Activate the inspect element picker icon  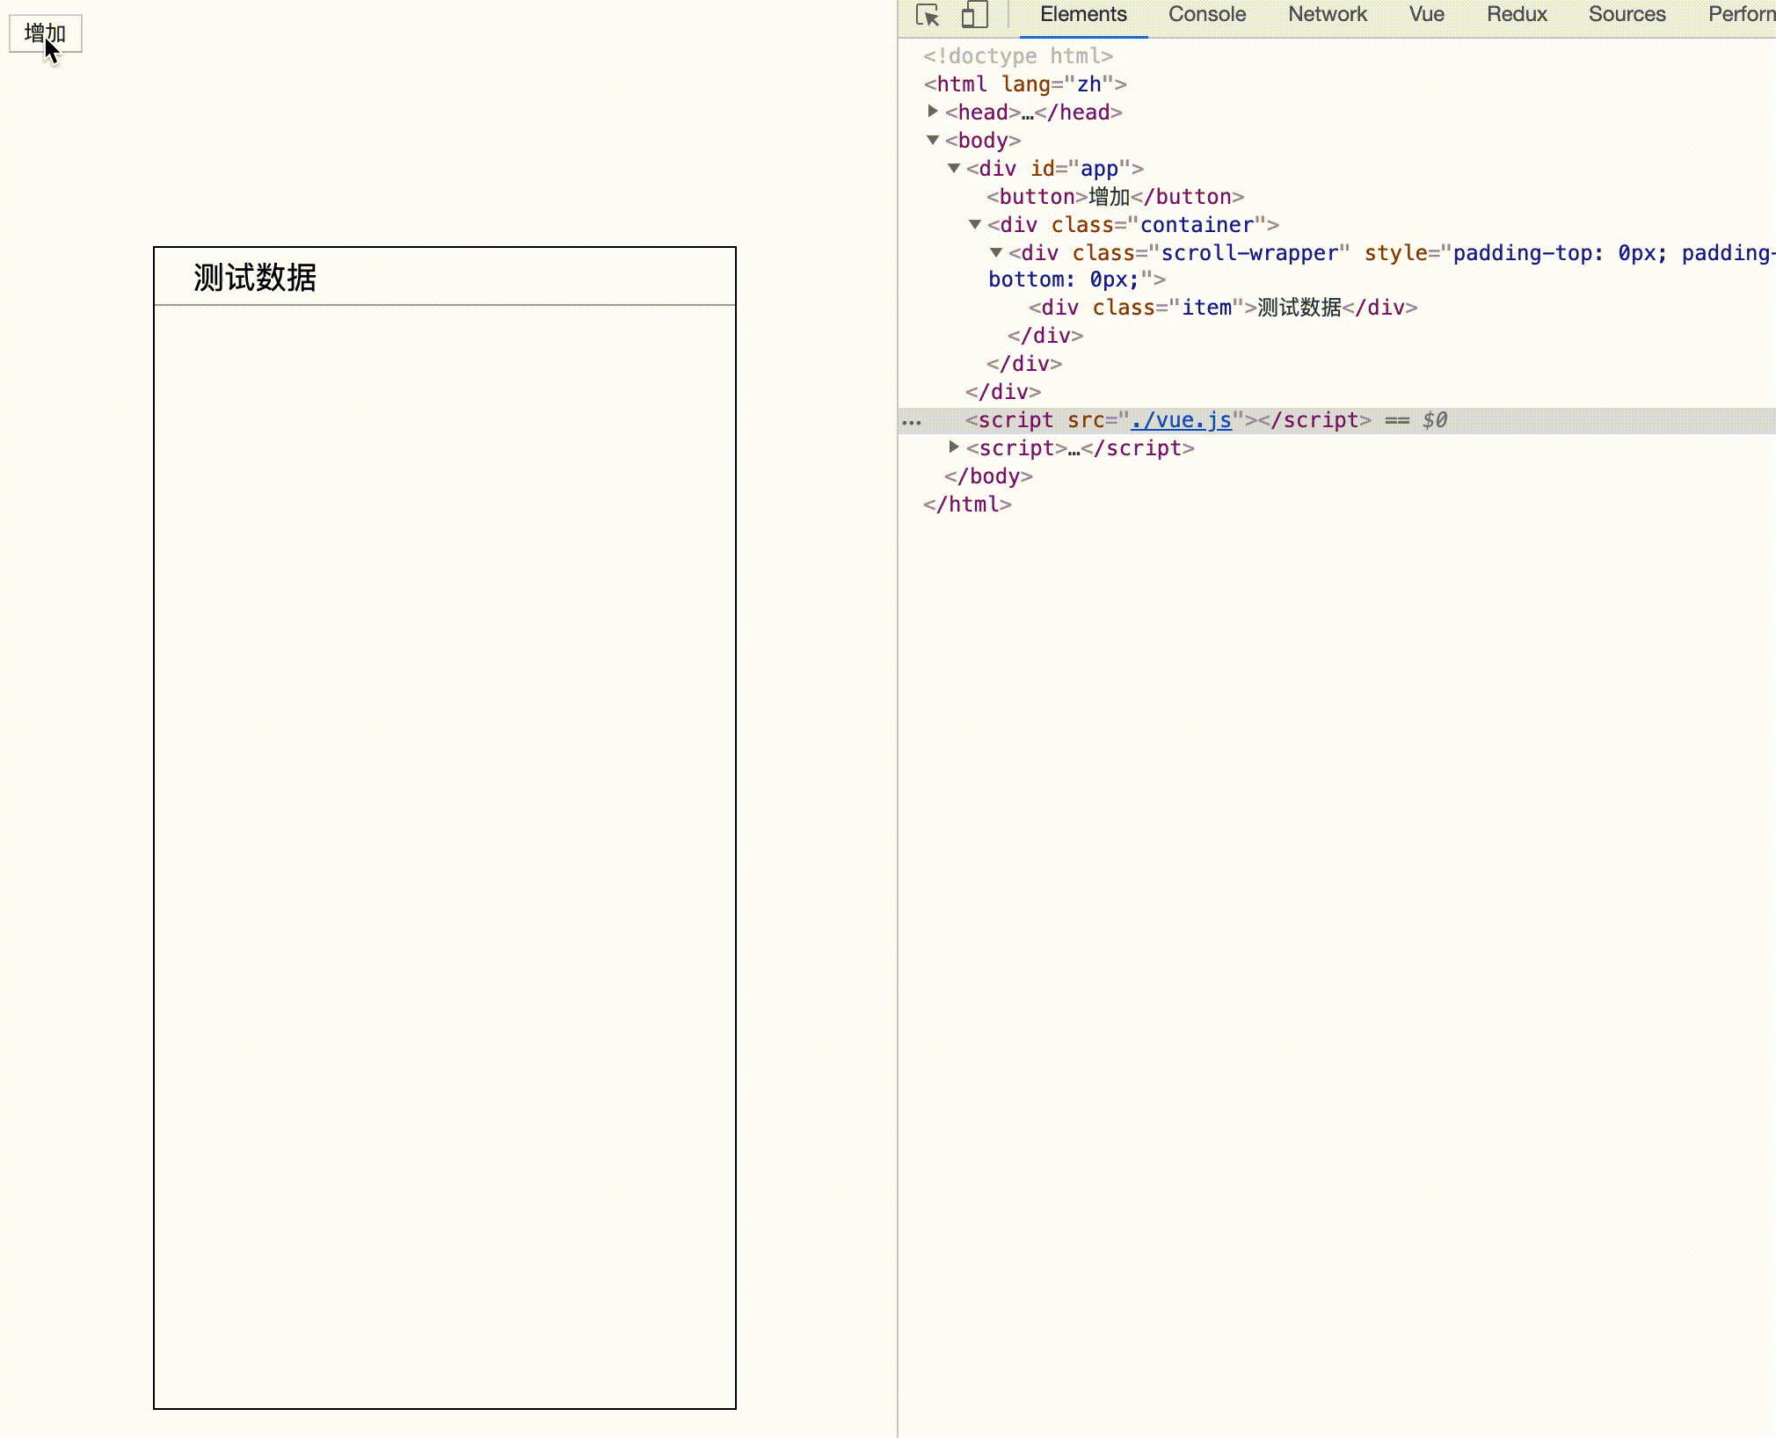[x=928, y=15]
